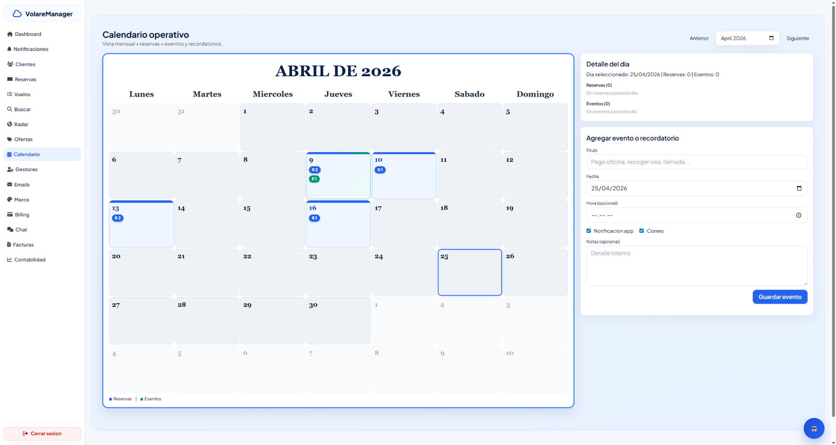Click the April 2026 month field
This screenshot has height=445, width=836.
click(747, 38)
